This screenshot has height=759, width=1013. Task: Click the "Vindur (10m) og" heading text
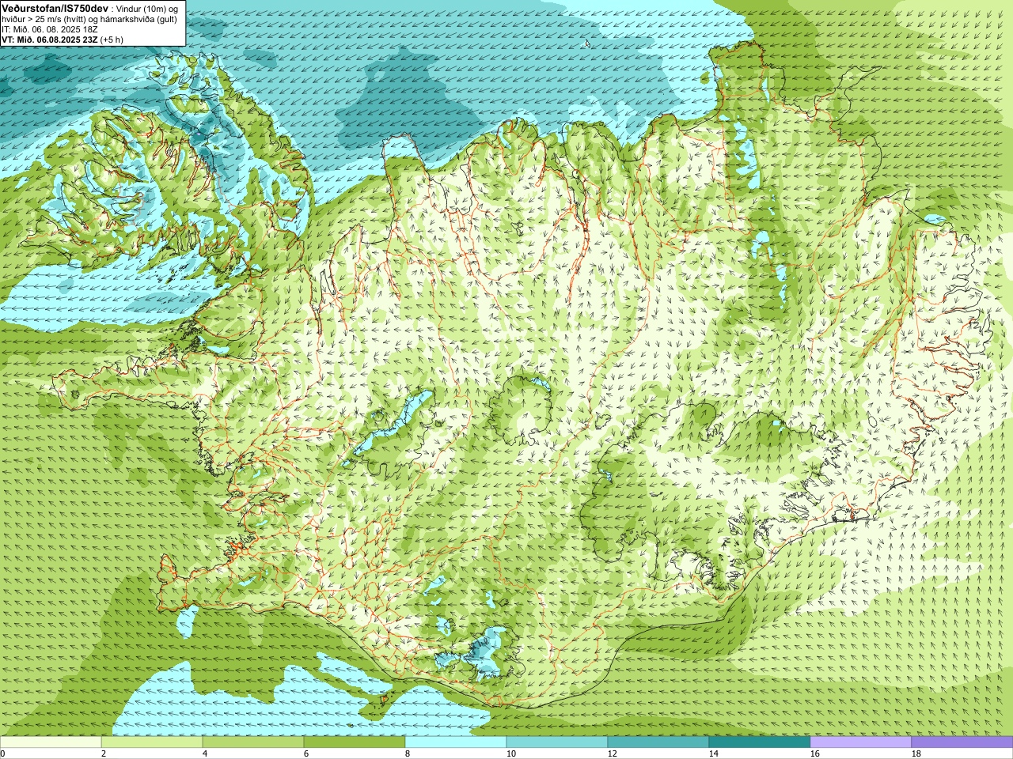148,8
